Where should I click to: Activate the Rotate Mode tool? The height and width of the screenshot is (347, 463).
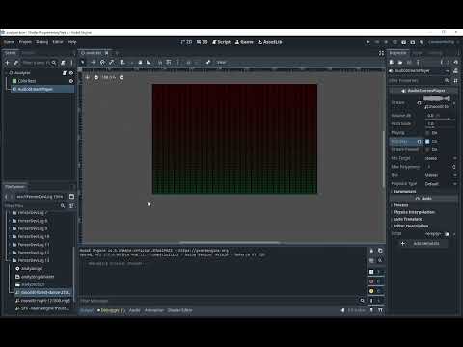click(102, 62)
